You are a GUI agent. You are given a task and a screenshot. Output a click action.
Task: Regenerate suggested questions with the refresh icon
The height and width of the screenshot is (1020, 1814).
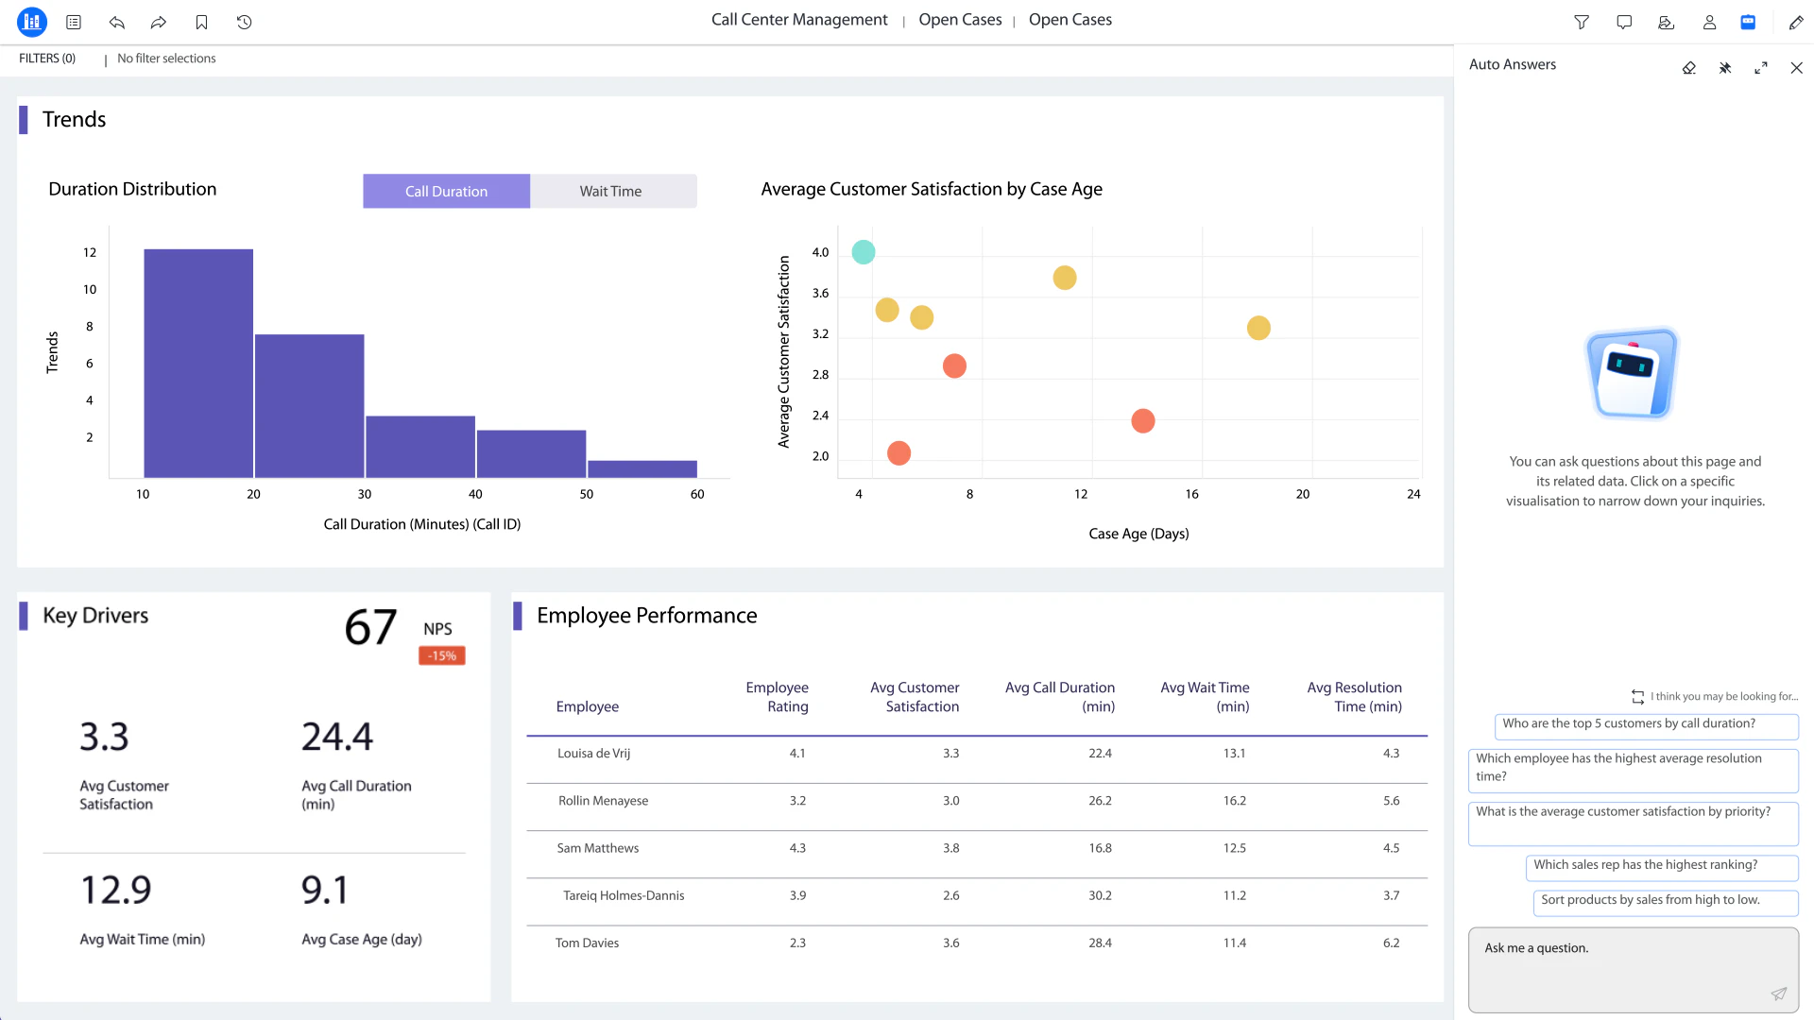pos(1638,696)
